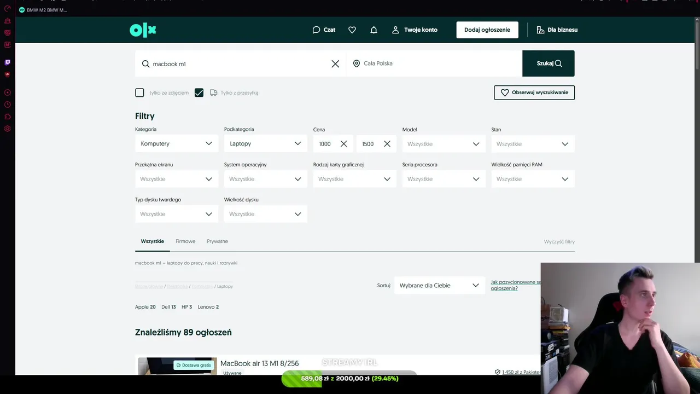Switch to the Firmowe tab
The height and width of the screenshot is (394, 700).
[185, 241]
